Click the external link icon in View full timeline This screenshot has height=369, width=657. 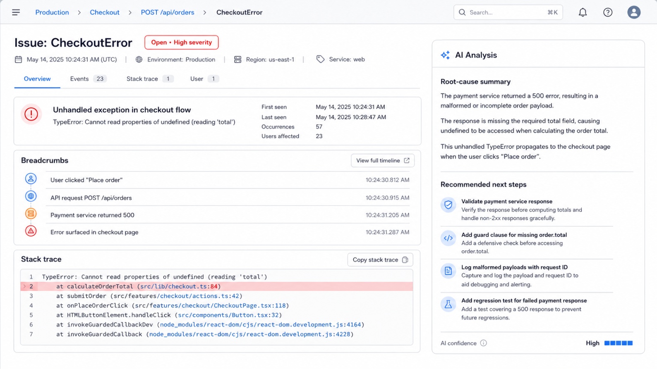(x=407, y=160)
